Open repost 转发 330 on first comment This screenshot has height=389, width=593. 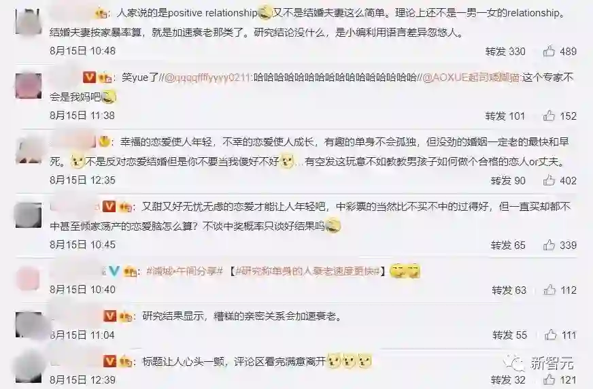[505, 51]
